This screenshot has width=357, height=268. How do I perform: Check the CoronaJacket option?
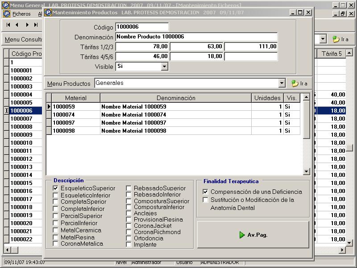(x=129, y=226)
